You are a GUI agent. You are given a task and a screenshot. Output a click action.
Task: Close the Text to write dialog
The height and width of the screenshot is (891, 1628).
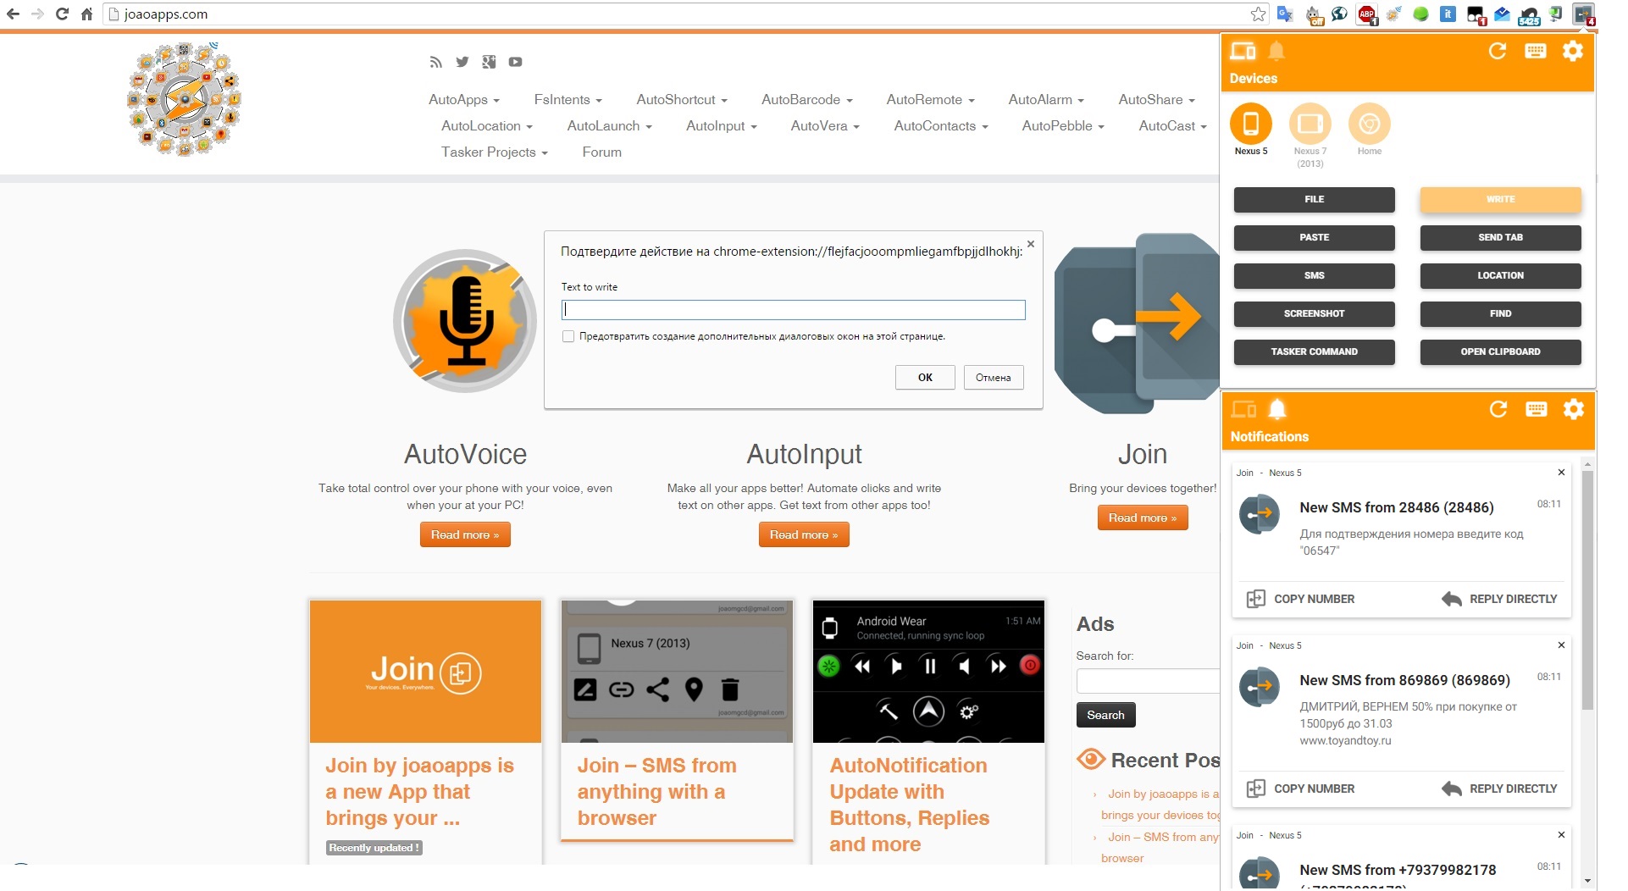1031,244
